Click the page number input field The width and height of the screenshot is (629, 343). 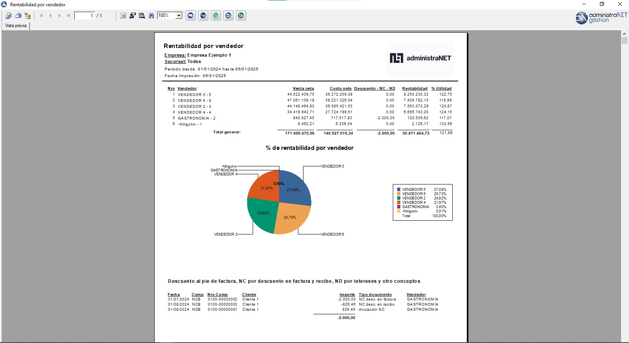[84, 16]
